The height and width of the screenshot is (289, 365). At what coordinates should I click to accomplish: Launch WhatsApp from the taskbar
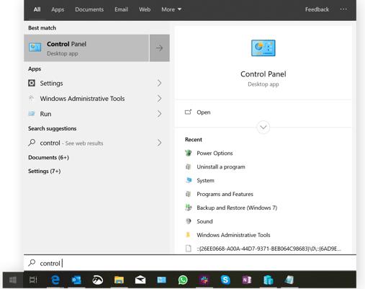click(183, 280)
